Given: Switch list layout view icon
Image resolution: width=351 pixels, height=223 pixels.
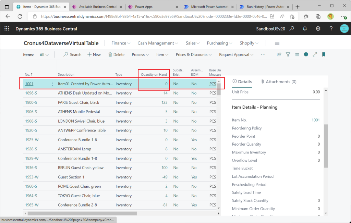Looking at the screenshot, I should pos(297,54).
